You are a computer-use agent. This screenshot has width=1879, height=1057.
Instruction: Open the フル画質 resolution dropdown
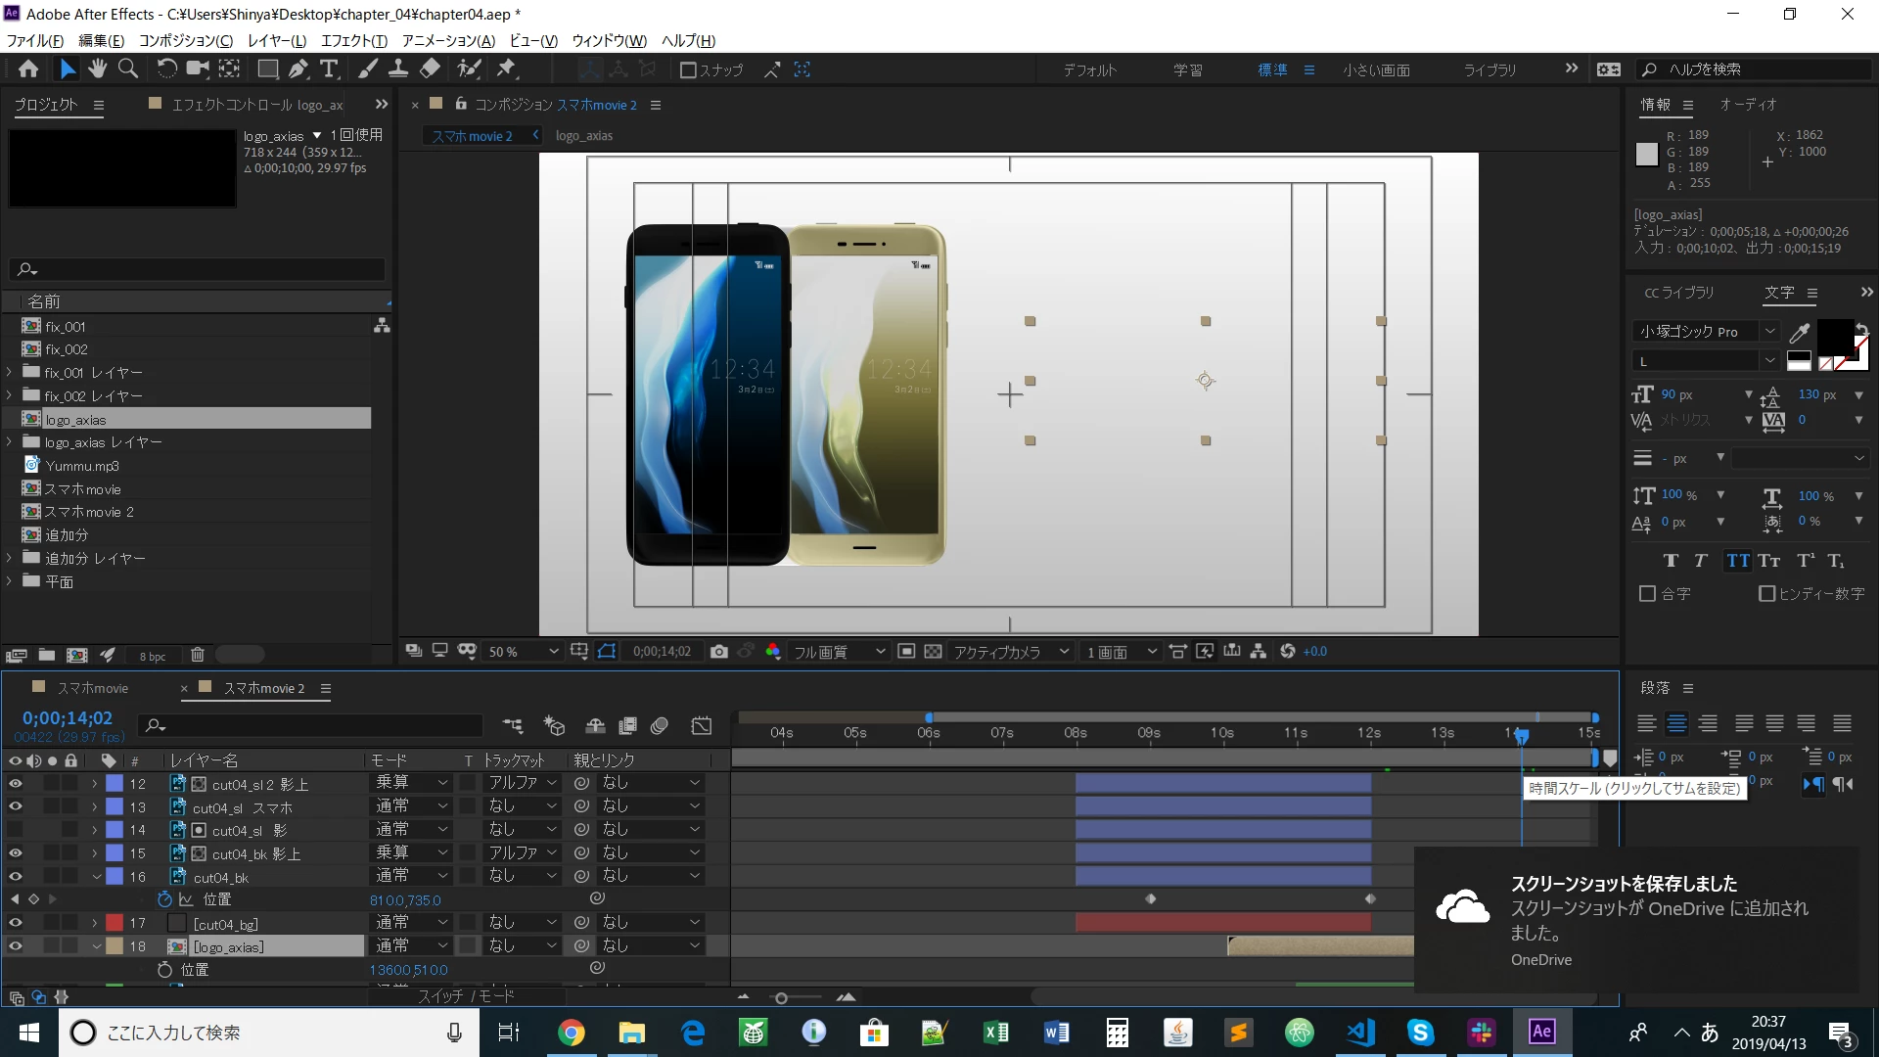click(x=839, y=652)
